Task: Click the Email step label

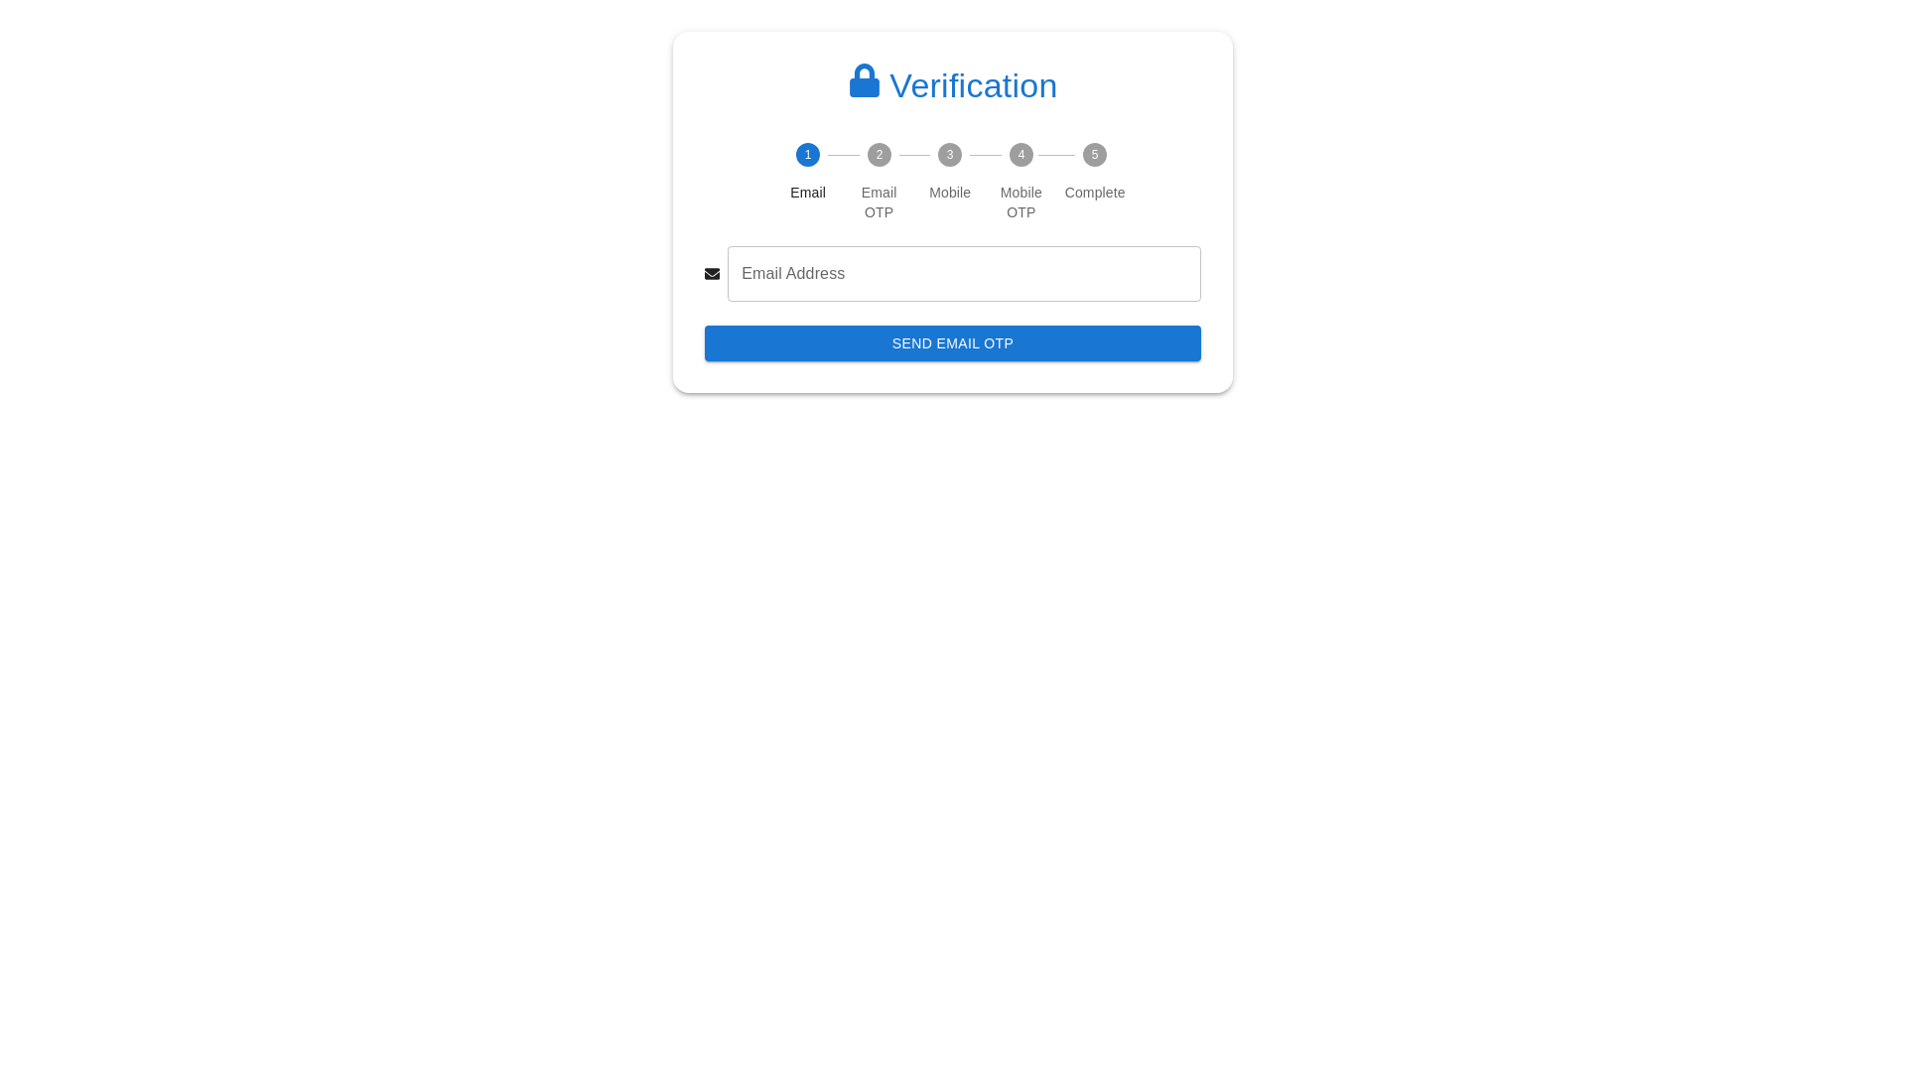Action: click(x=808, y=193)
